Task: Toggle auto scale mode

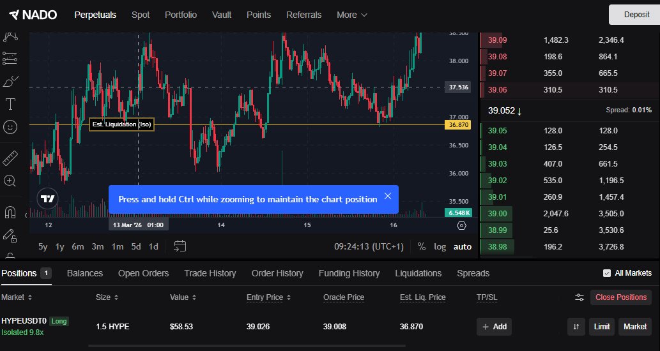Action: click(x=462, y=247)
